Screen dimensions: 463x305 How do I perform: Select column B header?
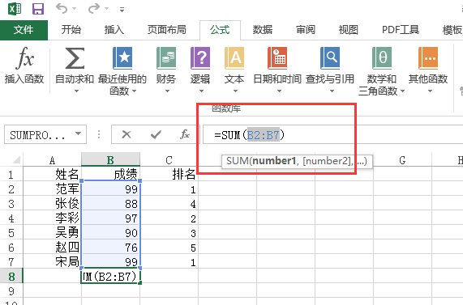[110, 160]
